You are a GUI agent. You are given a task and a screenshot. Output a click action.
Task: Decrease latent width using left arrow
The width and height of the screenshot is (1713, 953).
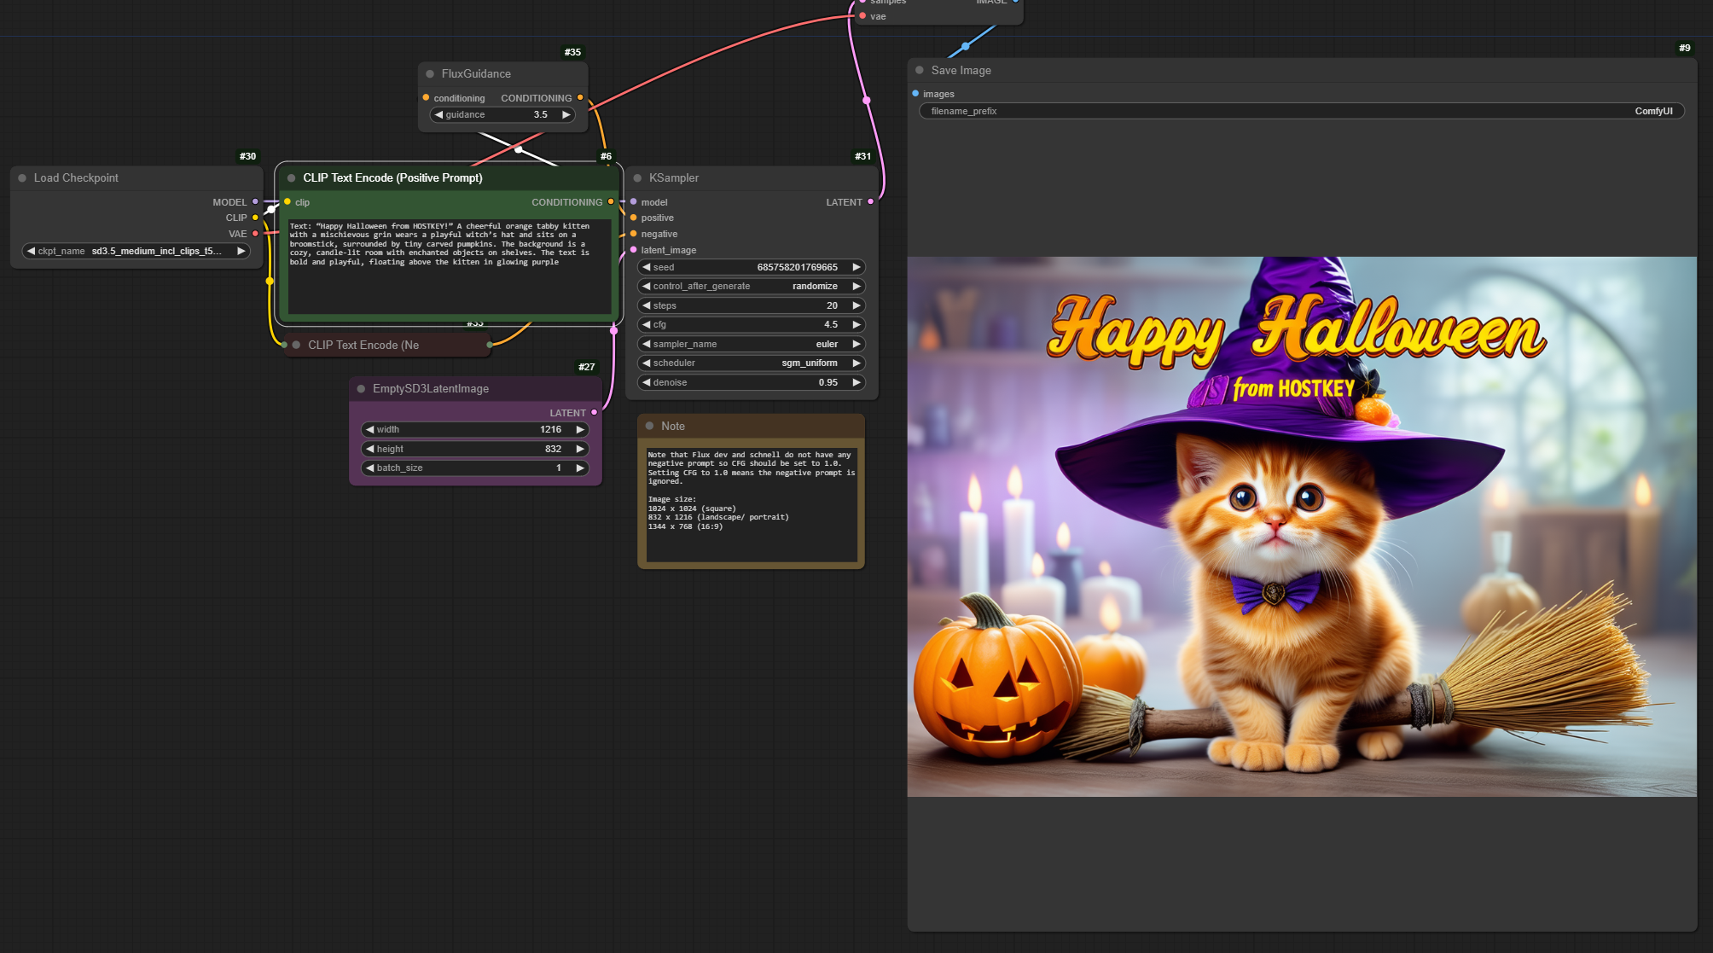(369, 430)
